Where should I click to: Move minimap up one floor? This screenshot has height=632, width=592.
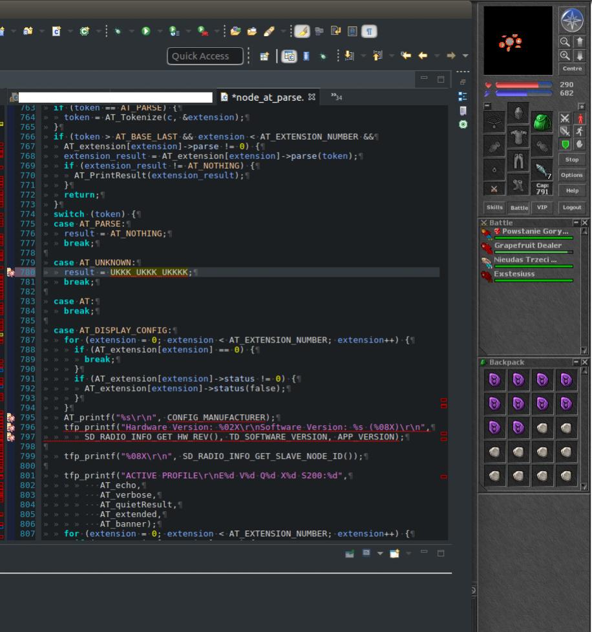579,42
